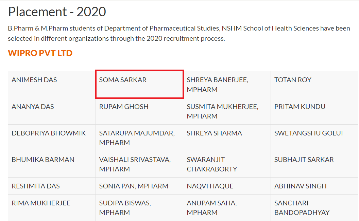This screenshot has width=359, height=221.
Task: Click the TOTAN ROY cell
Action: click(314, 85)
